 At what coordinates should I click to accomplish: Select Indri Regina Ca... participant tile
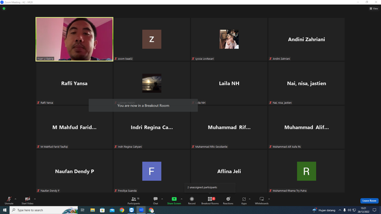click(x=152, y=127)
